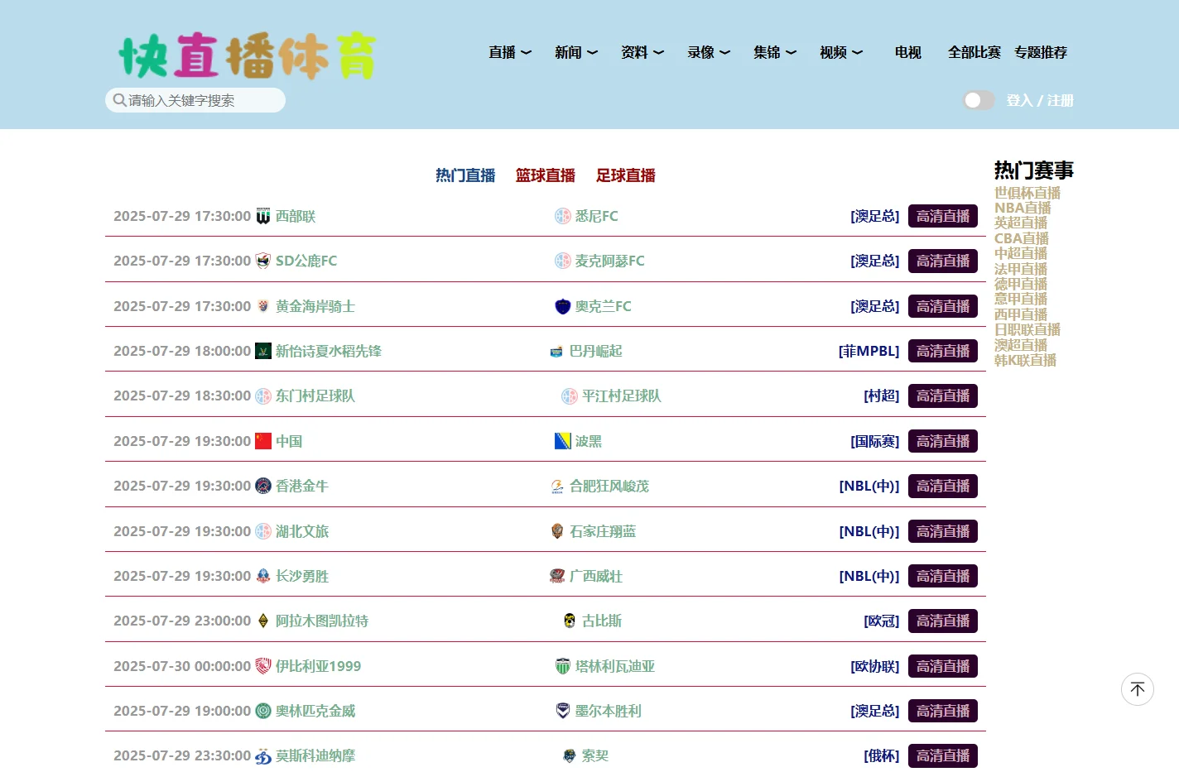The height and width of the screenshot is (772, 1179).
Task: Click the [国际赛] league tag
Action: pos(875,441)
